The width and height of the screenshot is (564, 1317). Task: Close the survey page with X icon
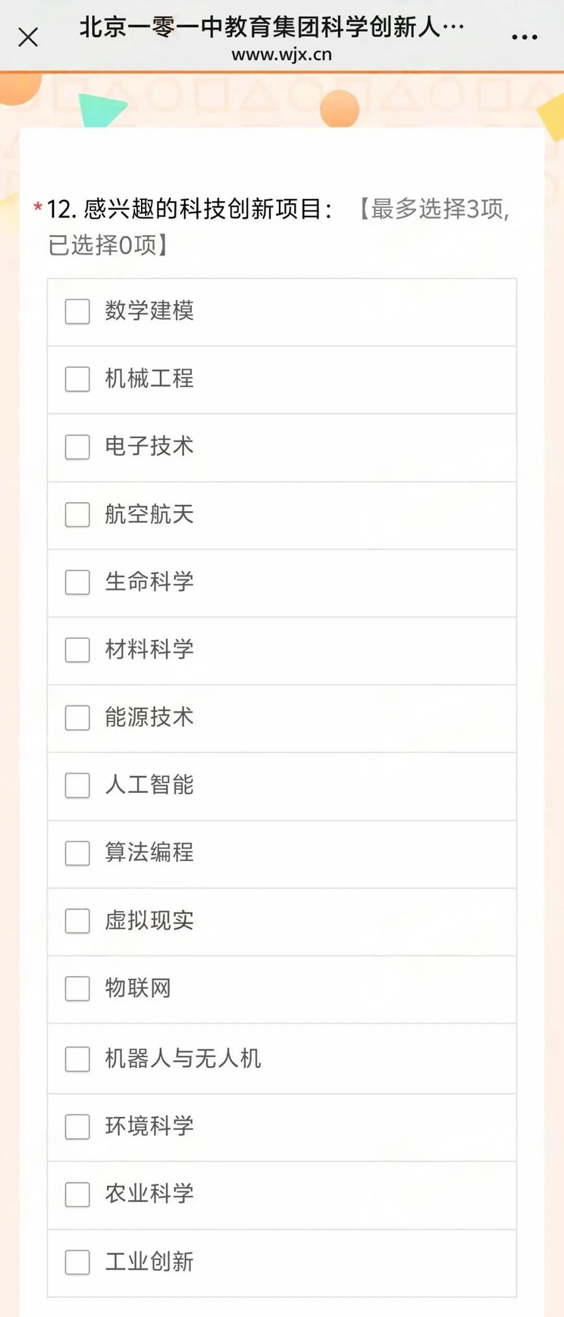tap(28, 38)
